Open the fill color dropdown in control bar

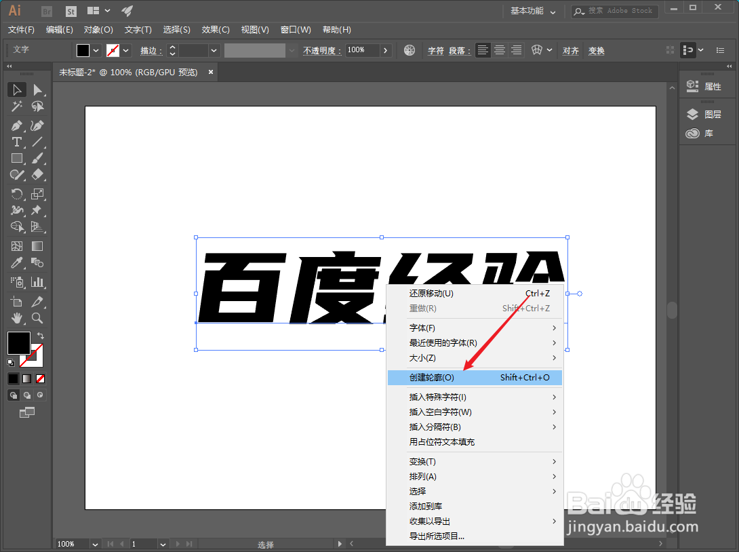[96, 50]
